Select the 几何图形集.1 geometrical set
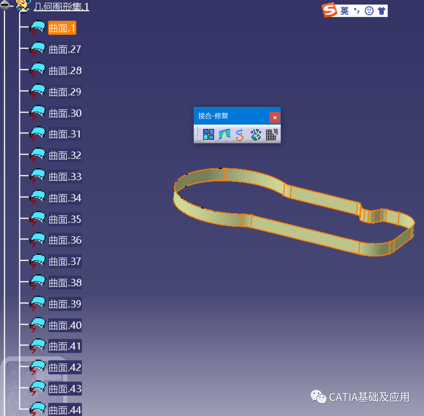The width and height of the screenshot is (424, 416). tap(61, 6)
